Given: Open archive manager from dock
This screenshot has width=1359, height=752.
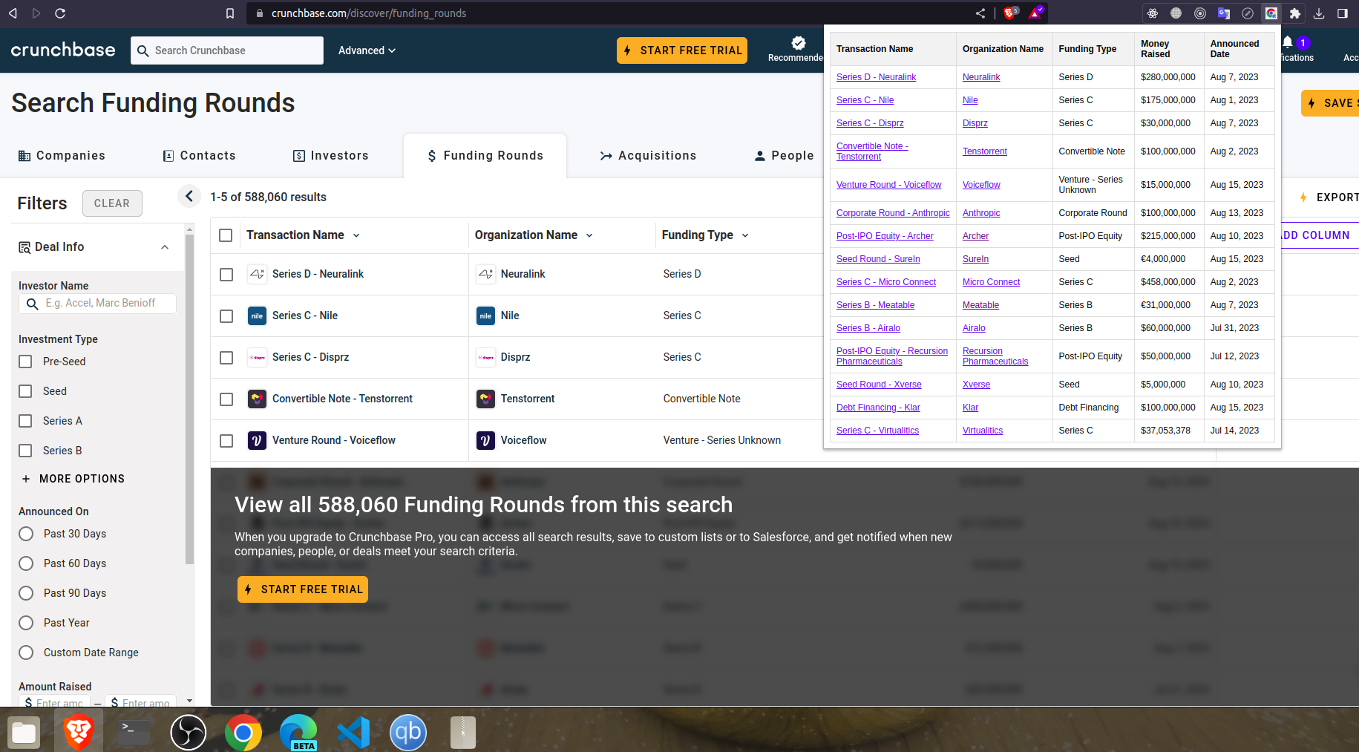Looking at the screenshot, I should (463, 732).
